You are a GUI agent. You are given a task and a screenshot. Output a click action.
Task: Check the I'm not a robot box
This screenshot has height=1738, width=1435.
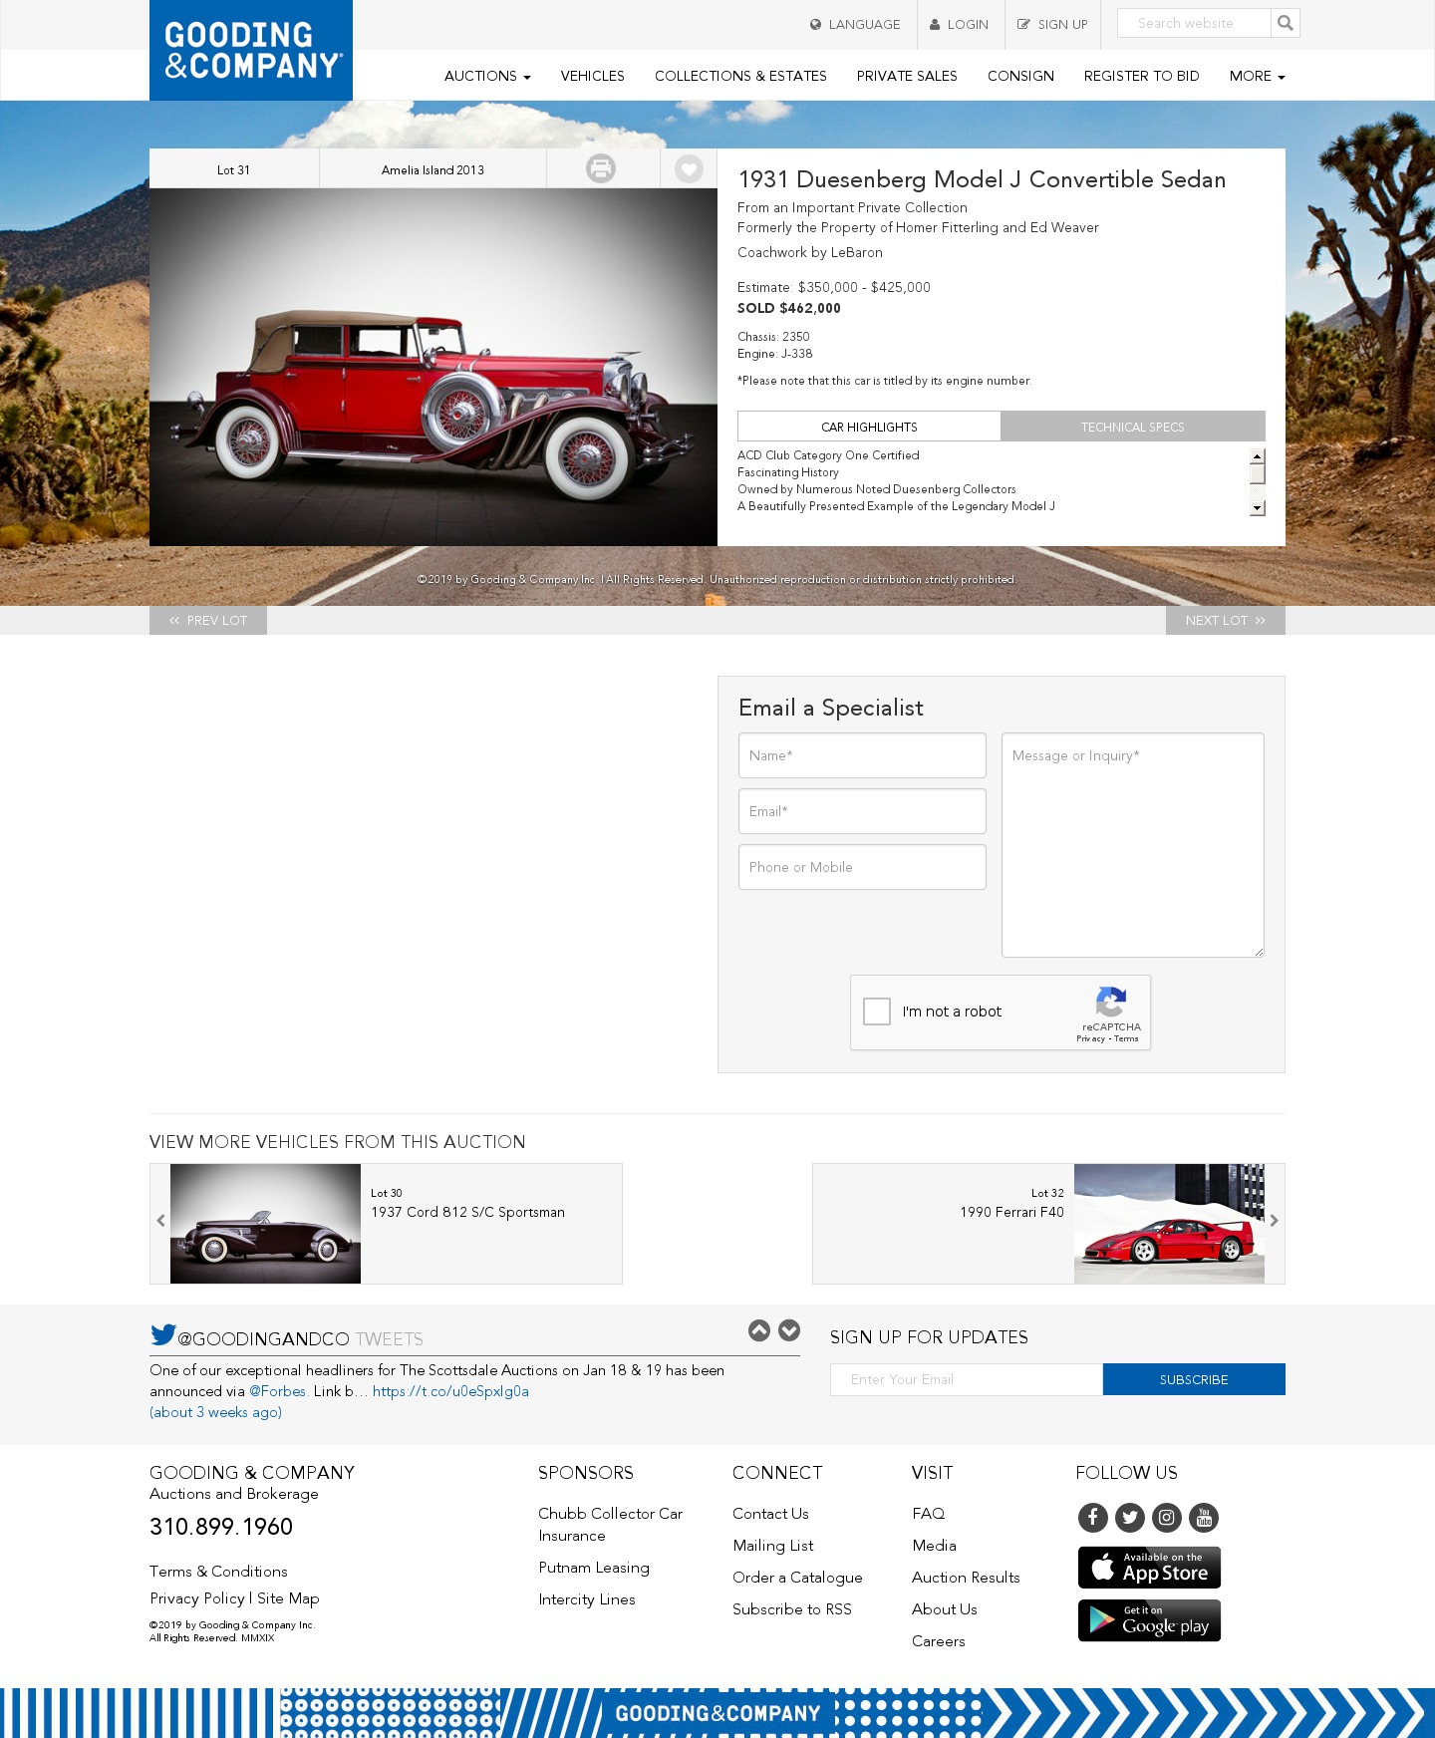[877, 1012]
